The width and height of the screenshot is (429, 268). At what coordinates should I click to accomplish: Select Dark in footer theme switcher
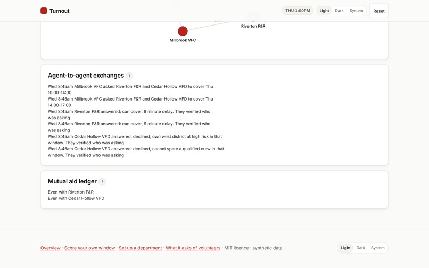360,248
